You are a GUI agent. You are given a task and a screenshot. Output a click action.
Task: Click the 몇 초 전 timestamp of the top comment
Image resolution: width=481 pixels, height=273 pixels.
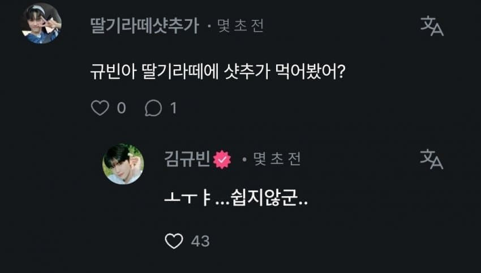[x=240, y=27]
